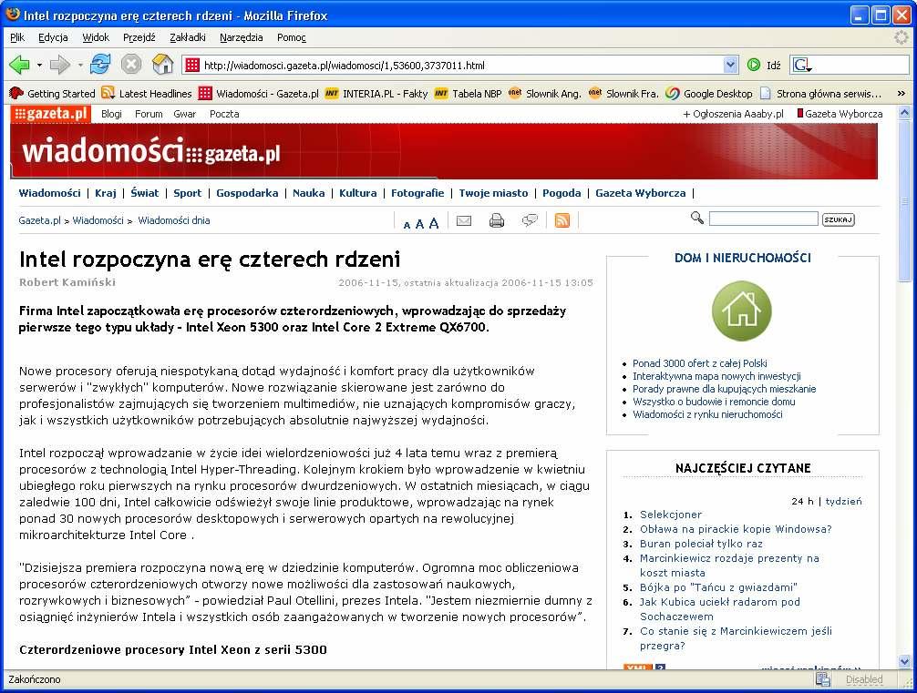The width and height of the screenshot is (917, 693).
Task: Open Slownik Ang. bookmark
Action: 544,94
